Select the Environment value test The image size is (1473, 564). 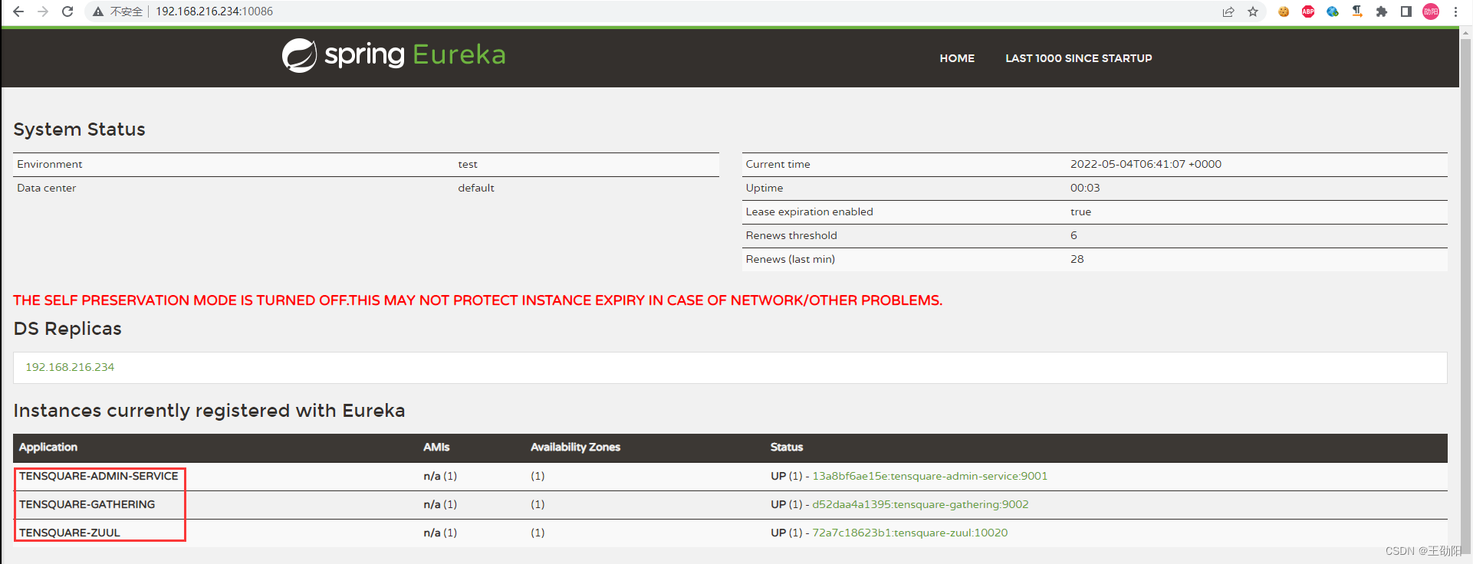468,164
